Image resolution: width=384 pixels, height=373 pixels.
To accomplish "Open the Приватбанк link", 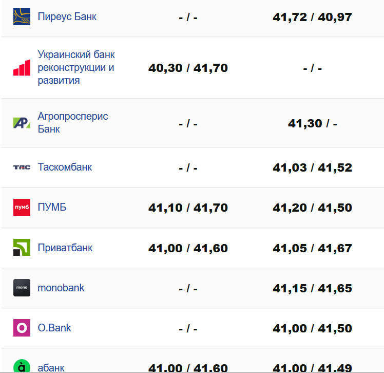I will tap(65, 248).
